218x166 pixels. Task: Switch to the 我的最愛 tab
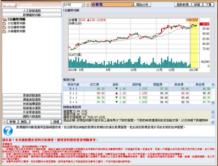(26, 5)
